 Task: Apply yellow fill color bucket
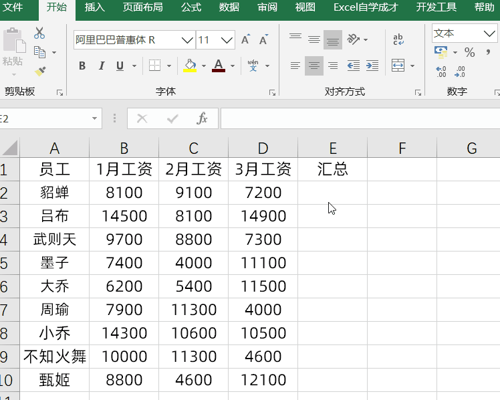click(190, 66)
